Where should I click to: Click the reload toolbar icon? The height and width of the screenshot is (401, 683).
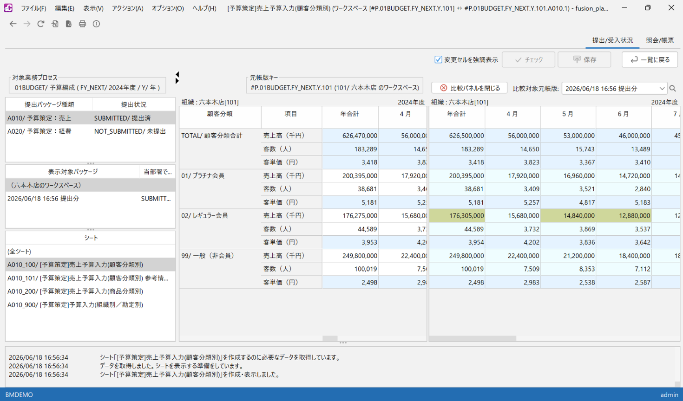41,24
